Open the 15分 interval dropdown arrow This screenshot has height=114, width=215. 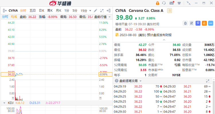[90, 11]
